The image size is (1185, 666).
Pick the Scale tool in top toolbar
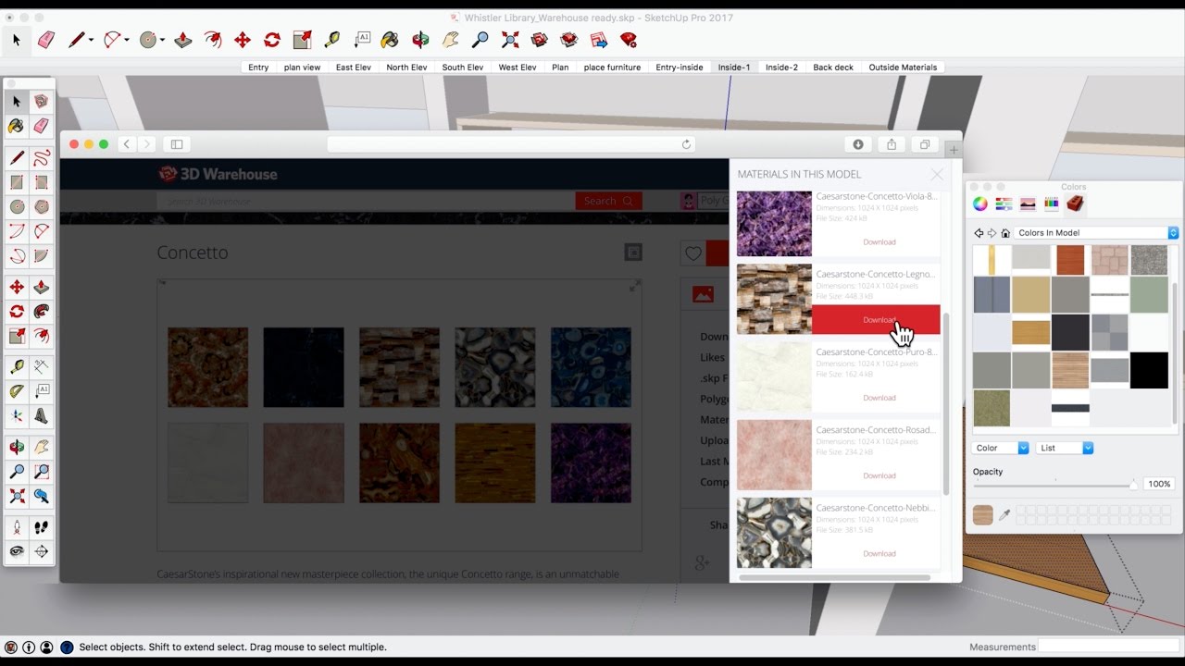[x=302, y=40]
